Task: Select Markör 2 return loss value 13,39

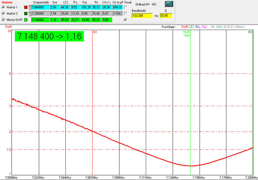Action: click(x=76, y=14)
